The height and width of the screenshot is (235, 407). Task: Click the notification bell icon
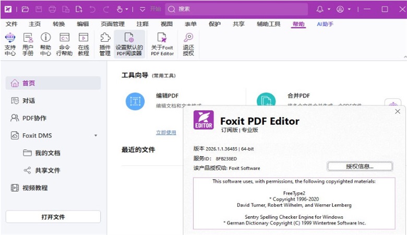click(x=320, y=9)
